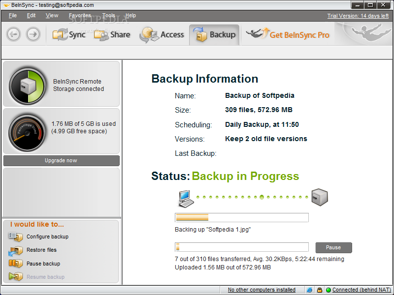The width and height of the screenshot is (394, 295).
Task: Click No other computers installed link
Action: coord(262,290)
